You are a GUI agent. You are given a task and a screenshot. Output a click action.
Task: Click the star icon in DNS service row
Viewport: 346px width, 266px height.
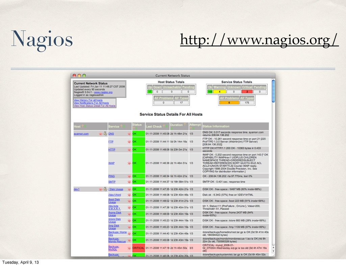click(x=129, y=134)
